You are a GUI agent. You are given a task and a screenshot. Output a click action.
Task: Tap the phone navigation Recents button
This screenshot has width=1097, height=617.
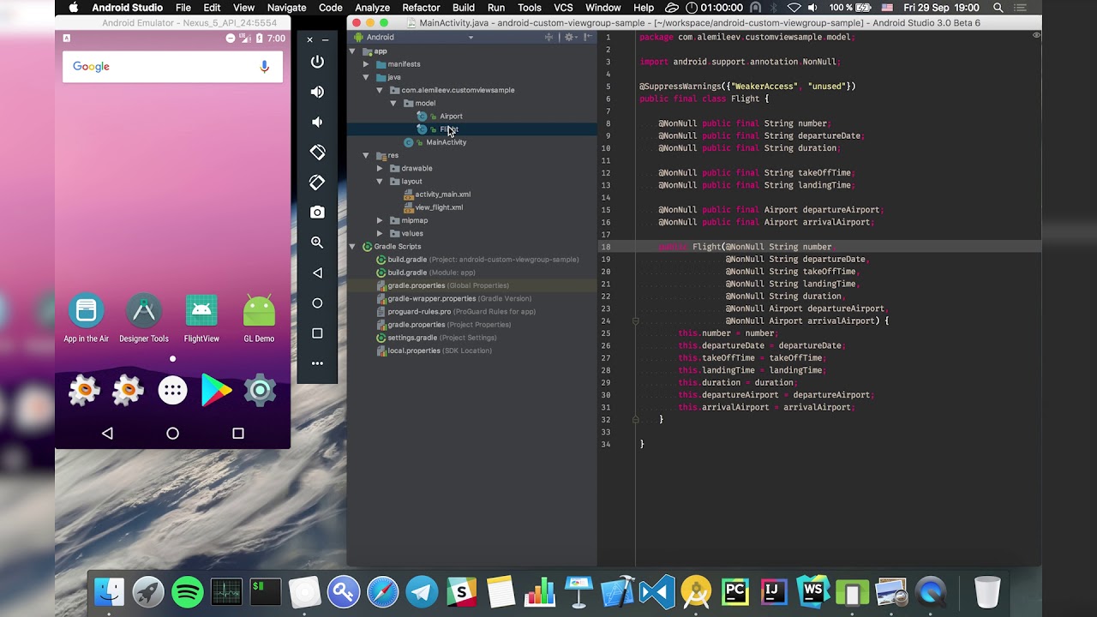[x=238, y=434]
